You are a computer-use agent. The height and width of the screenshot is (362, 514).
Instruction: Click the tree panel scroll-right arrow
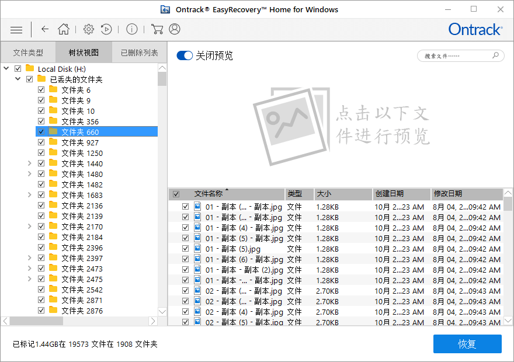pyautogui.click(x=153, y=321)
